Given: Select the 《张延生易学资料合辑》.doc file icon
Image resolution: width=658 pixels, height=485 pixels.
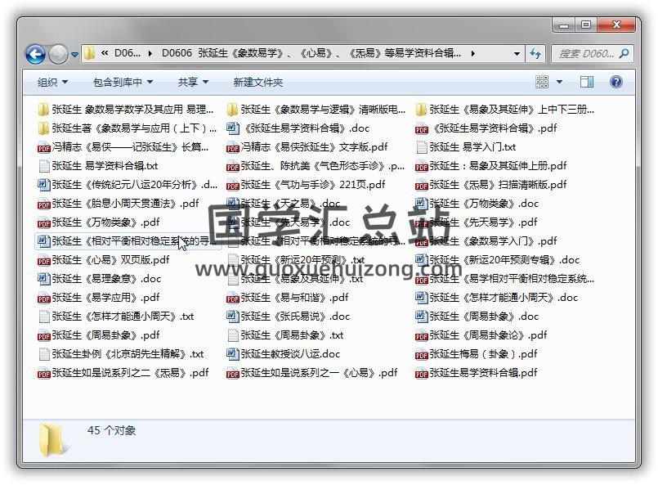Looking at the screenshot, I should [233, 128].
